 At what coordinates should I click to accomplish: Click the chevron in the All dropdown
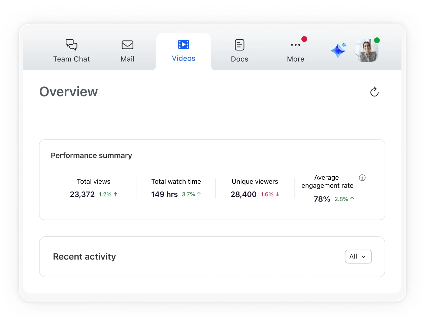363,257
